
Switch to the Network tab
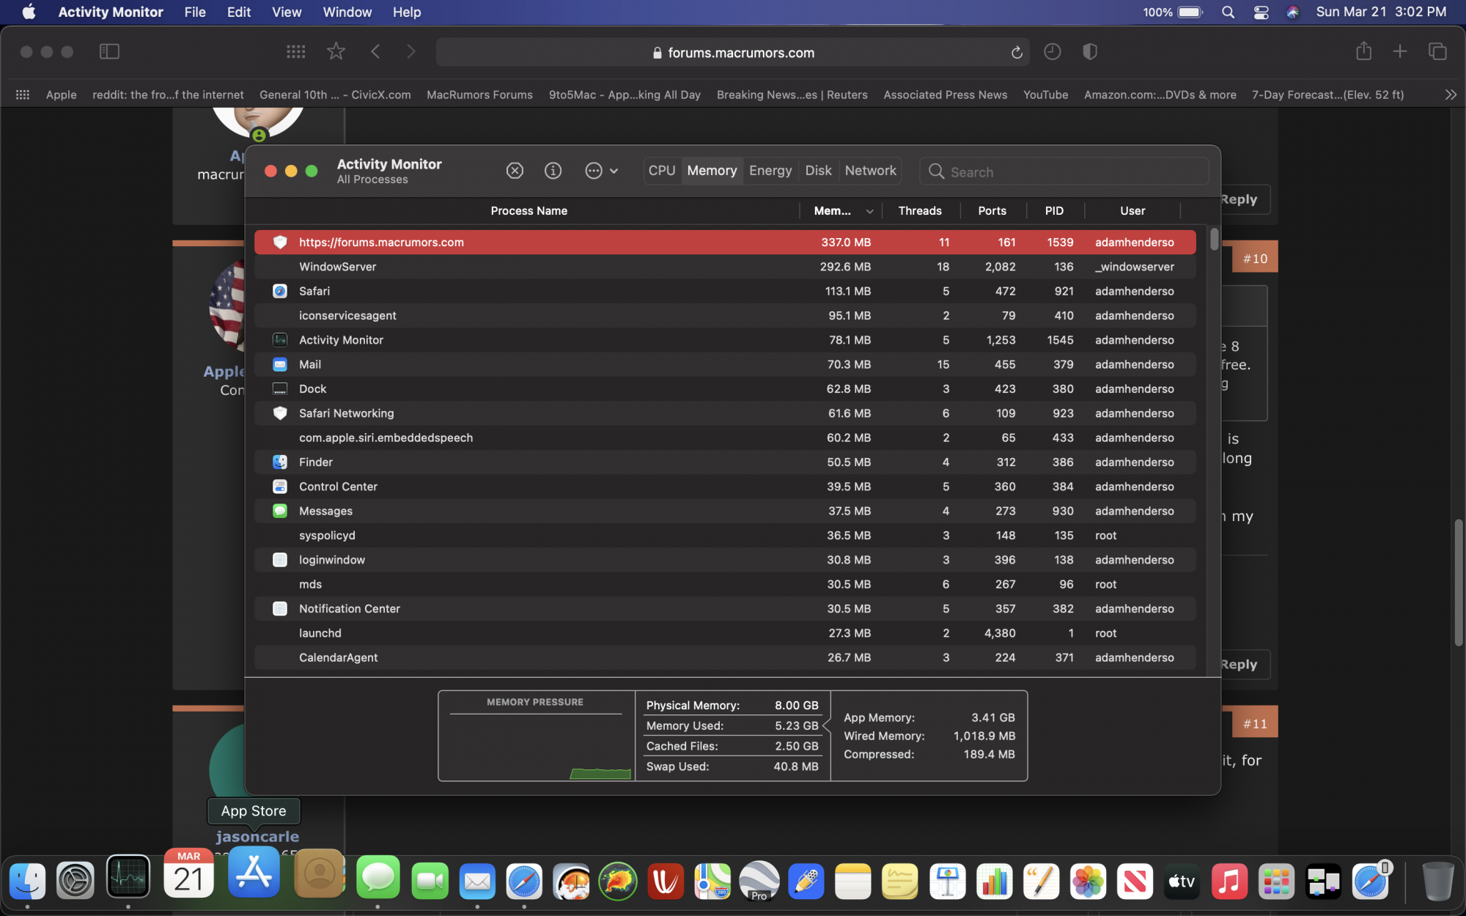coord(870,171)
